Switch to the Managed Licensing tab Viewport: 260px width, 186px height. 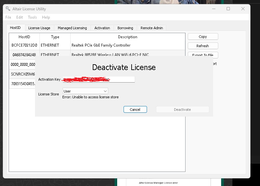click(x=72, y=28)
